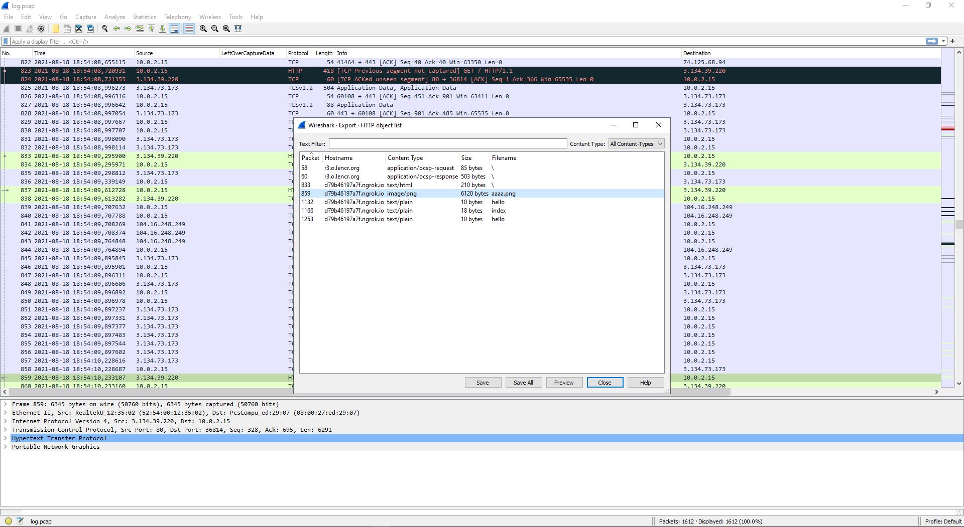Click the Preview button in export dialog

[x=564, y=383]
